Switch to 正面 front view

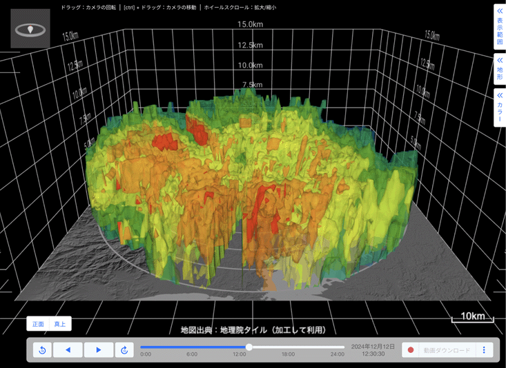[x=38, y=324]
